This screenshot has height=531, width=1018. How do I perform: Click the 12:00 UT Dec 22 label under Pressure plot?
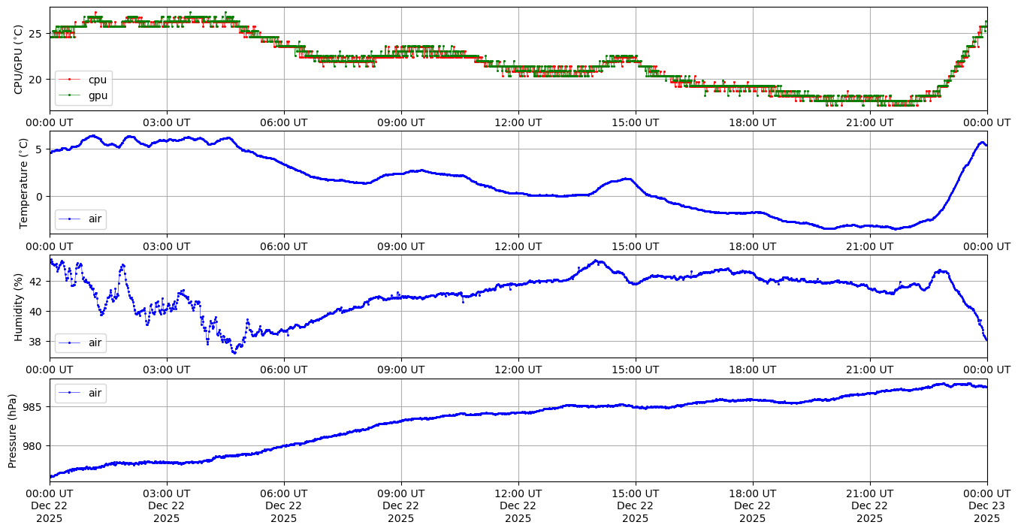(x=518, y=506)
